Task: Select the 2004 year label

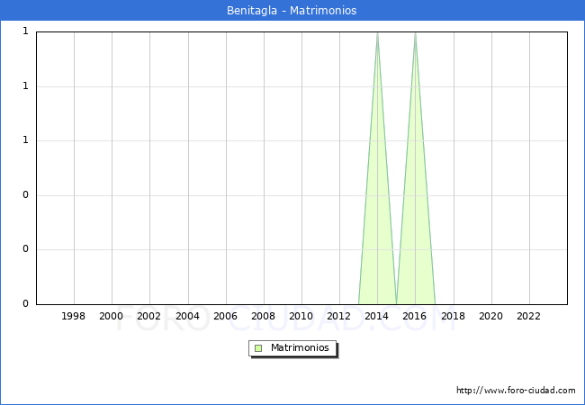Action: 187,316
